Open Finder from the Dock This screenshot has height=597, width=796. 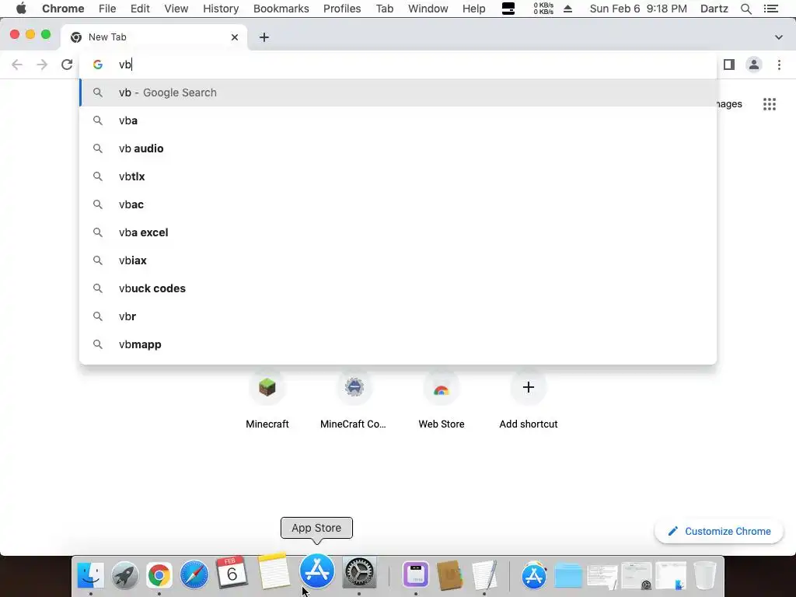(x=90, y=574)
